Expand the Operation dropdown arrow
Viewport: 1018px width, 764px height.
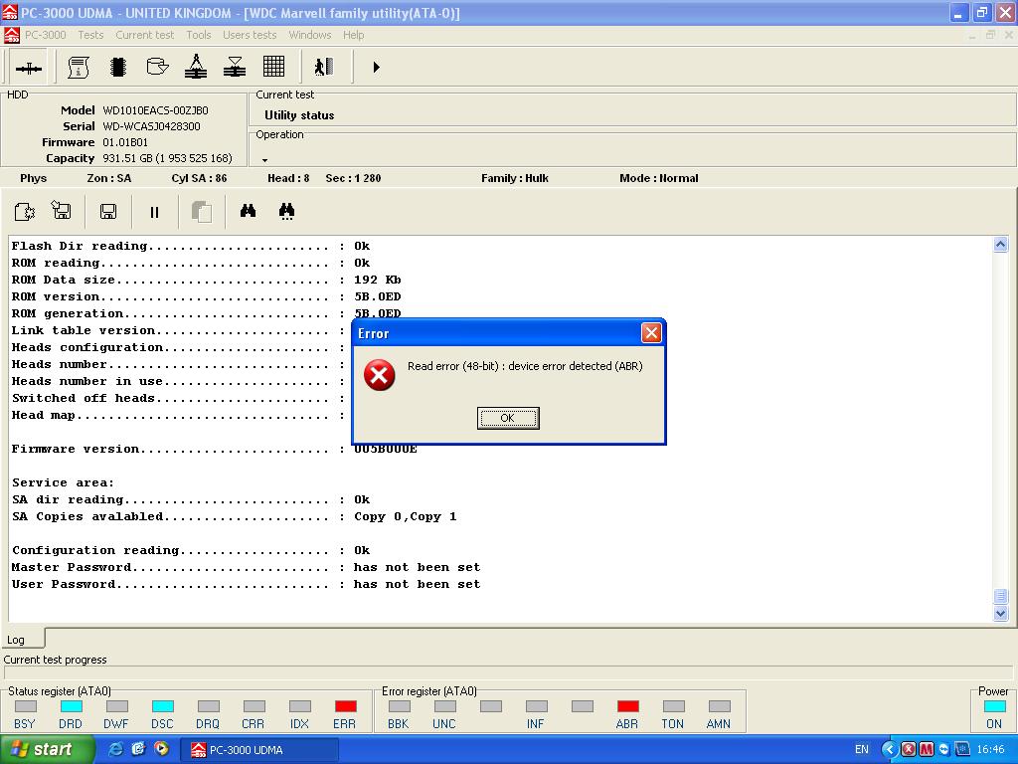264,160
